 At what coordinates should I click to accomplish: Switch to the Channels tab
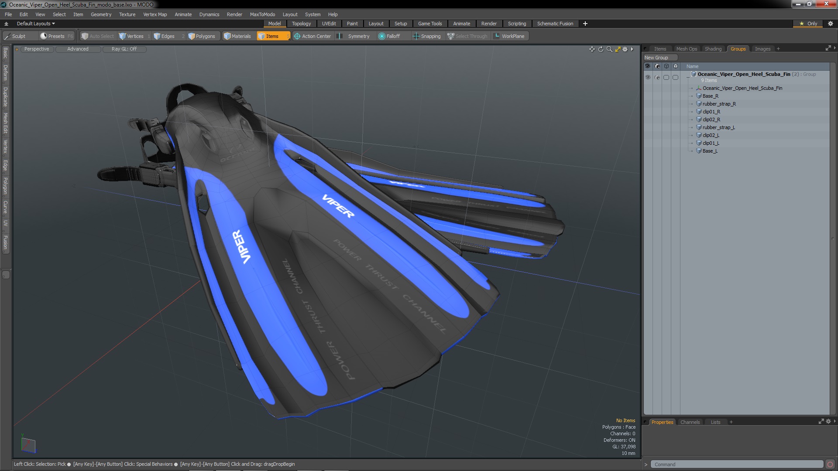pos(690,422)
